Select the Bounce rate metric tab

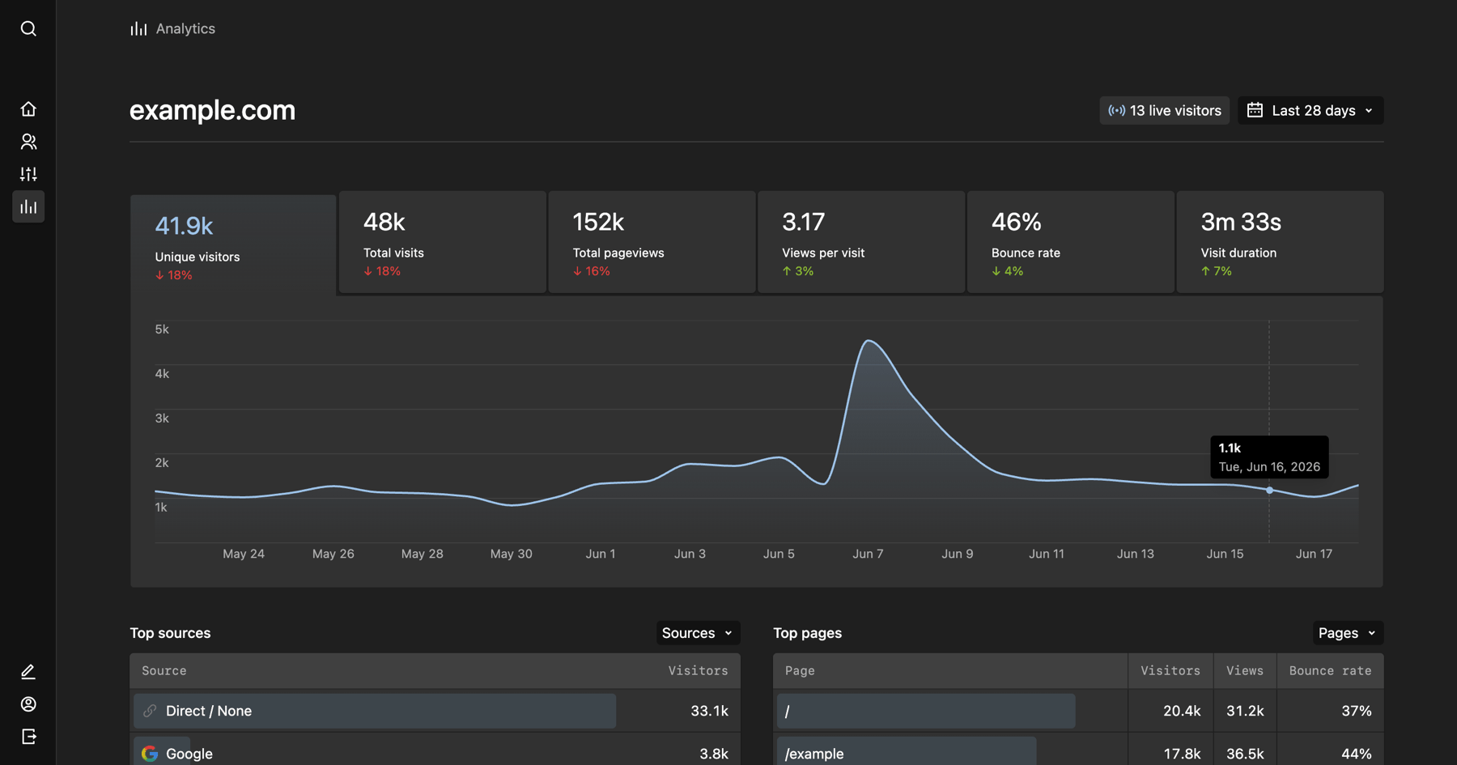pyautogui.click(x=1071, y=242)
